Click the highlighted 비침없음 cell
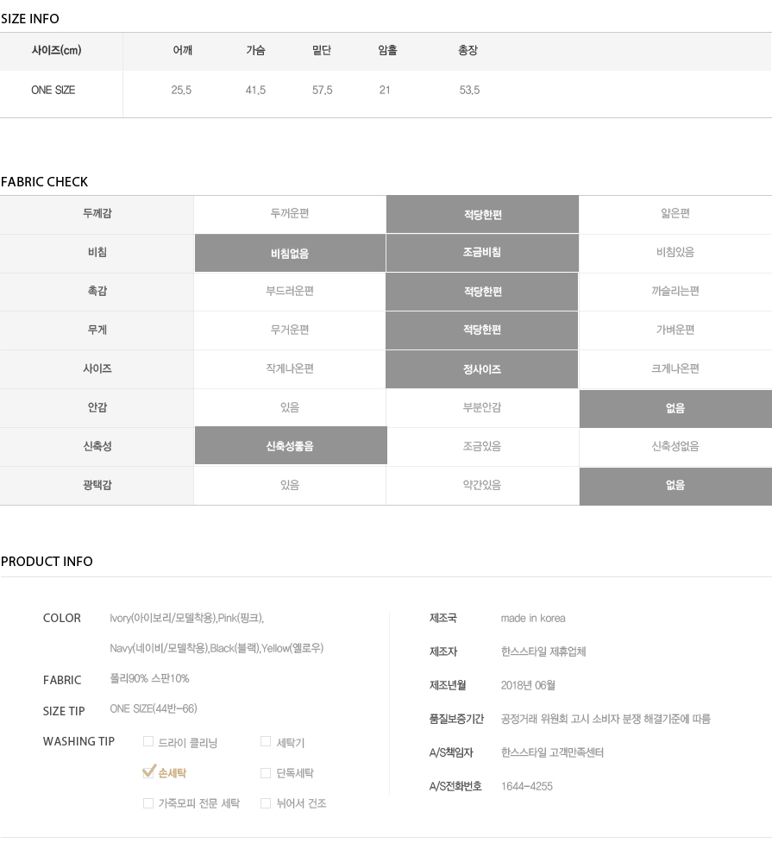 click(x=290, y=253)
